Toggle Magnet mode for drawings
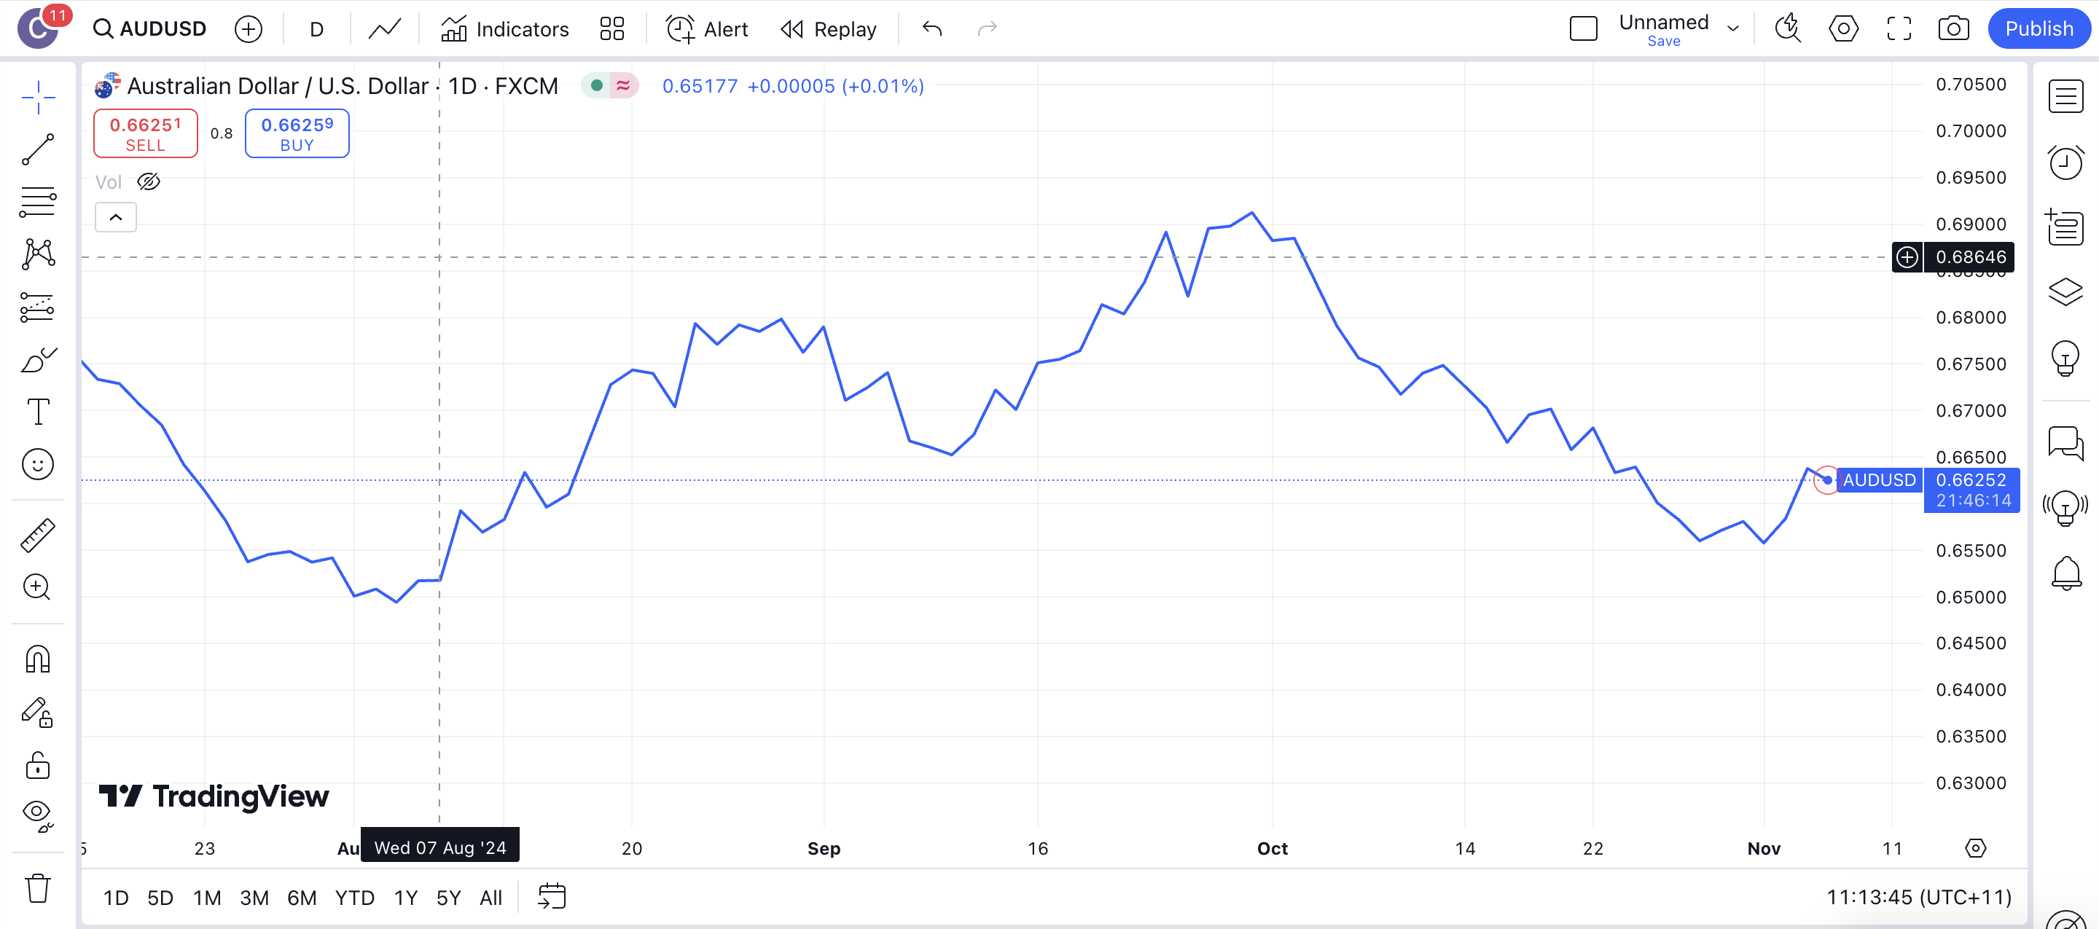Viewport: 2099px width, 929px height. pos(37,659)
